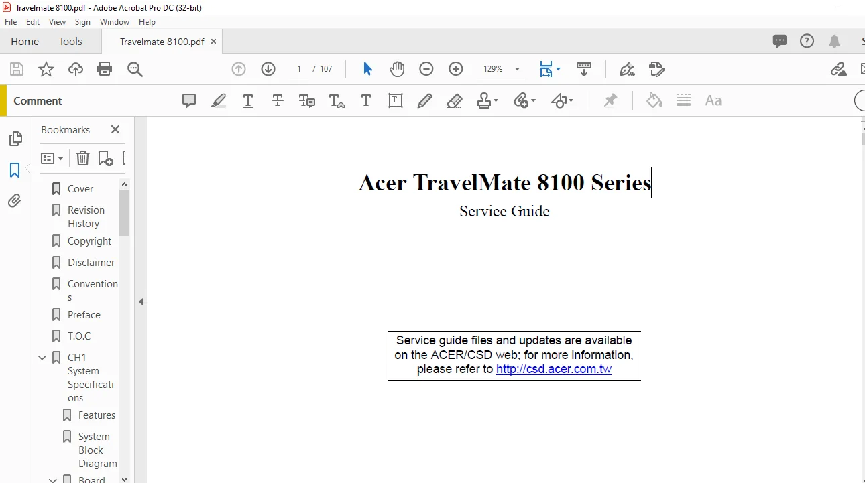Open the chat comments icon
Screen dimensions: 865x483
click(x=780, y=41)
